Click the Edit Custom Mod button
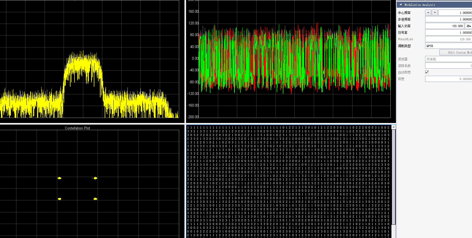Screen dimensions: 472x238 (x=456, y=52)
